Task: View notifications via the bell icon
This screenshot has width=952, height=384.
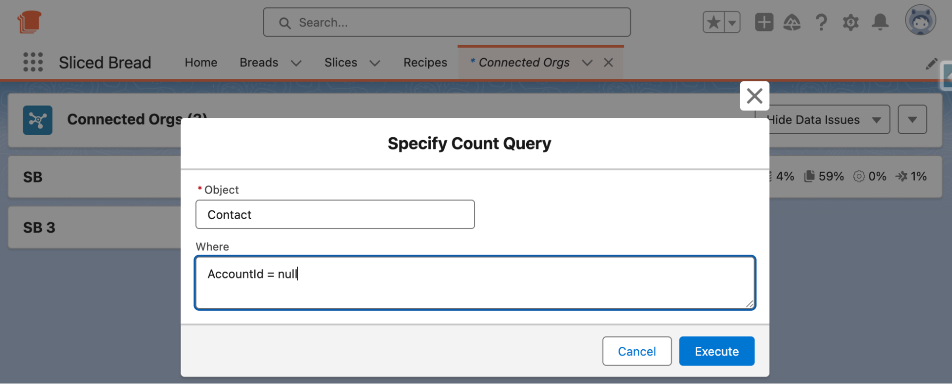Action: pos(880,21)
